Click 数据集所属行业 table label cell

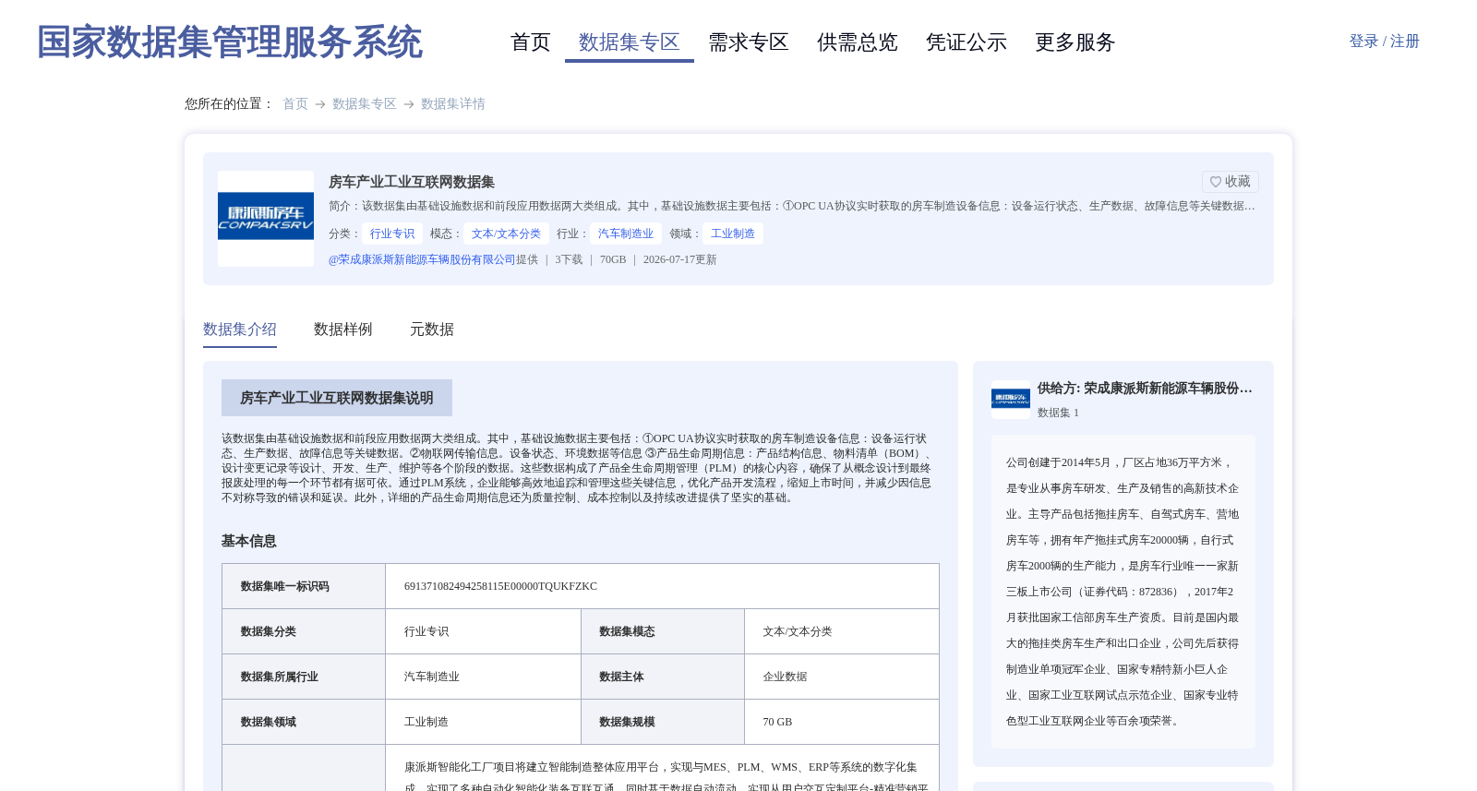click(x=304, y=677)
